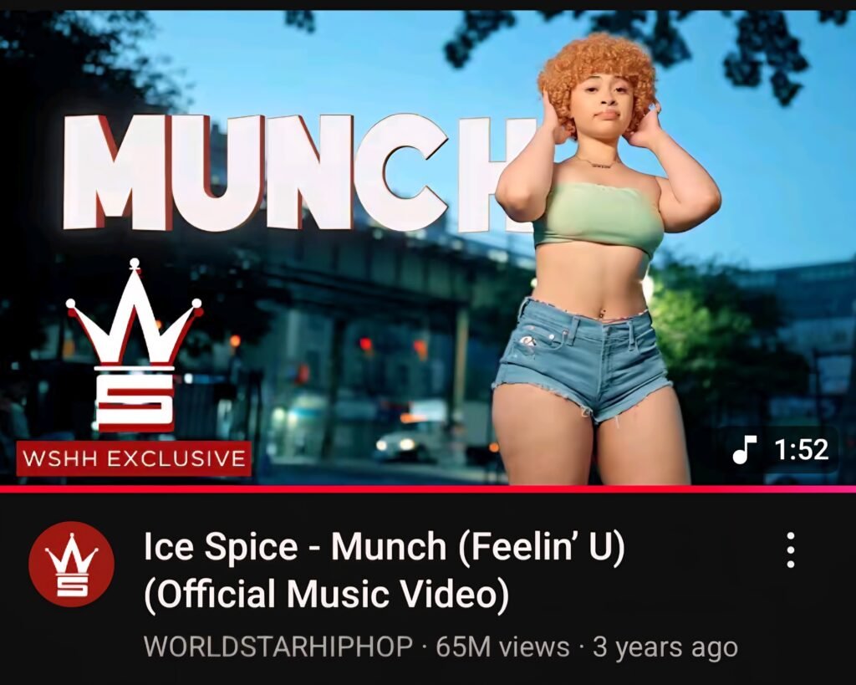Screen dimensions: 856x685
Task: Click the 65M views metadata text
Action: (502, 647)
